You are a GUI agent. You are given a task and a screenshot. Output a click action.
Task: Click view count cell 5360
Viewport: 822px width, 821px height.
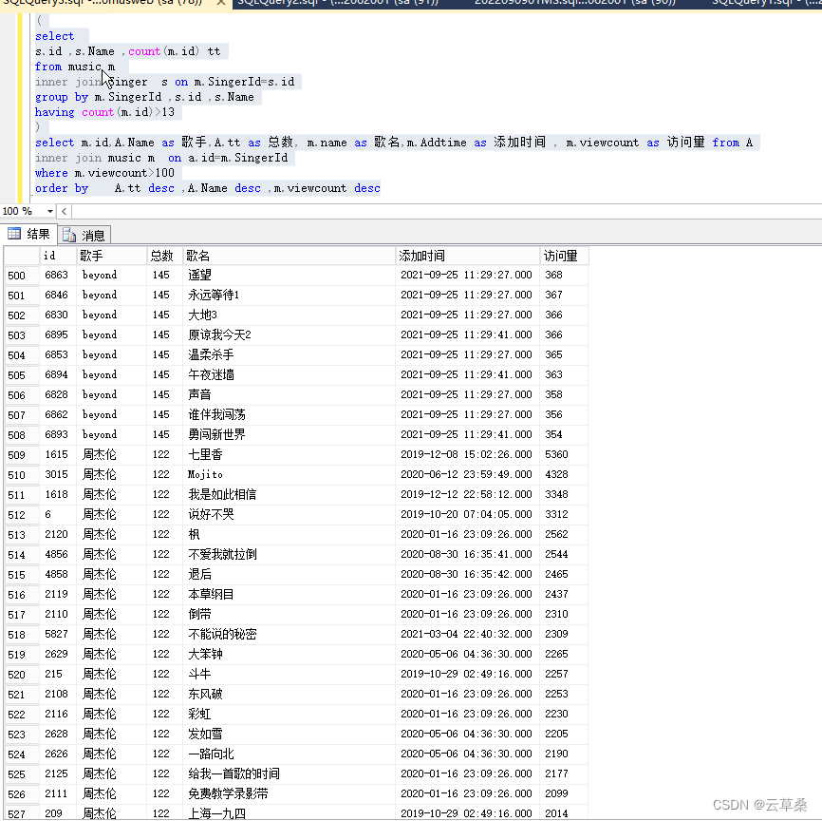click(x=564, y=454)
